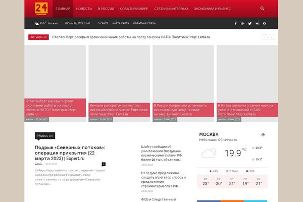Open the VK social icon
The height and width of the screenshot is (202, 303).
click(x=257, y=23)
